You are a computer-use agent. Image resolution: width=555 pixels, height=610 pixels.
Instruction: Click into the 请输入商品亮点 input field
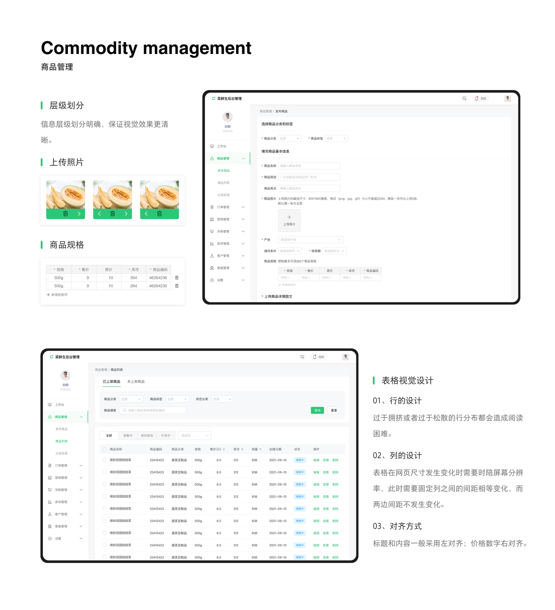[x=309, y=188]
